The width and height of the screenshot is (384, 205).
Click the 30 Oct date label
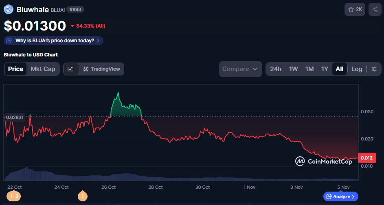pos(202,187)
